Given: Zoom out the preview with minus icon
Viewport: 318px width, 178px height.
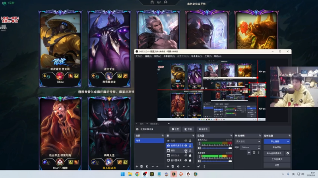Looking at the screenshot, I should click(136, 124).
